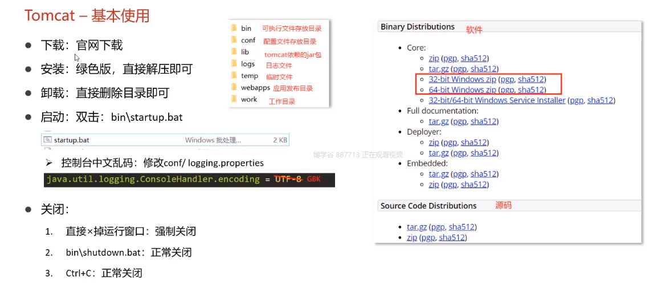The width and height of the screenshot is (653, 285).
Task: Click the '下载：官网下载' bullet
Action: click(x=81, y=45)
